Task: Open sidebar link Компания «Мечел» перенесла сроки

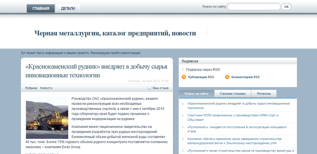Action: [x=234, y=141]
